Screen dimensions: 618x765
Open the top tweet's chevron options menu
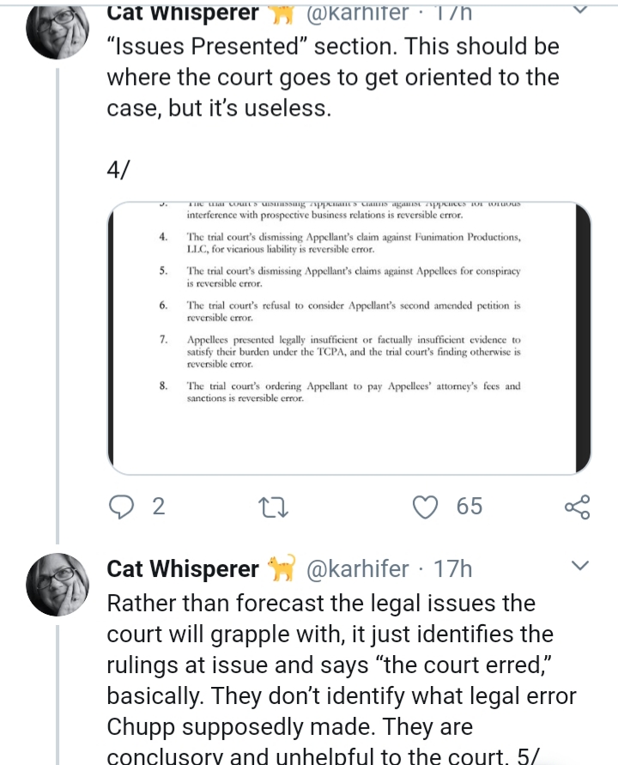[580, 9]
